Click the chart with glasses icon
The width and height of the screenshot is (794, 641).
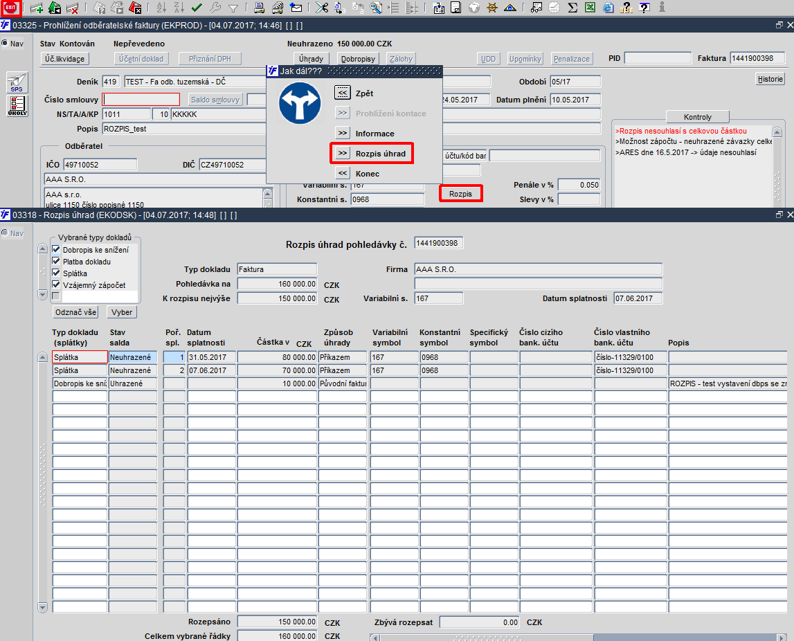coord(536,8)
